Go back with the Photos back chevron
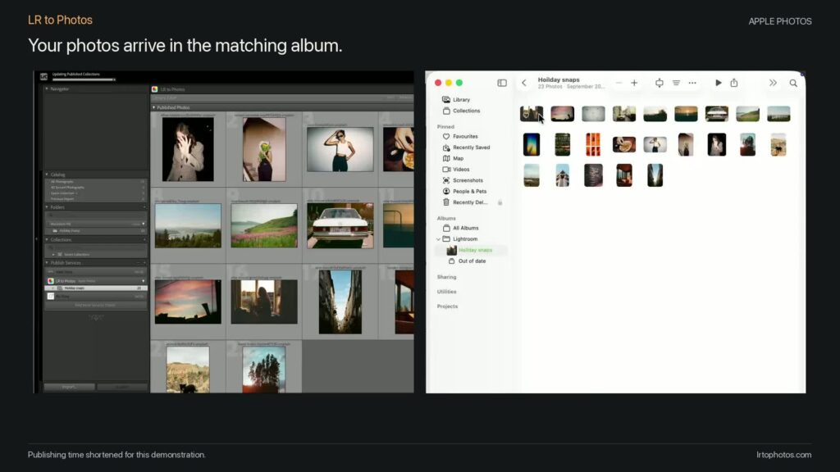The height and width of the screenshot is (472, 840). [x=524, y=83]
